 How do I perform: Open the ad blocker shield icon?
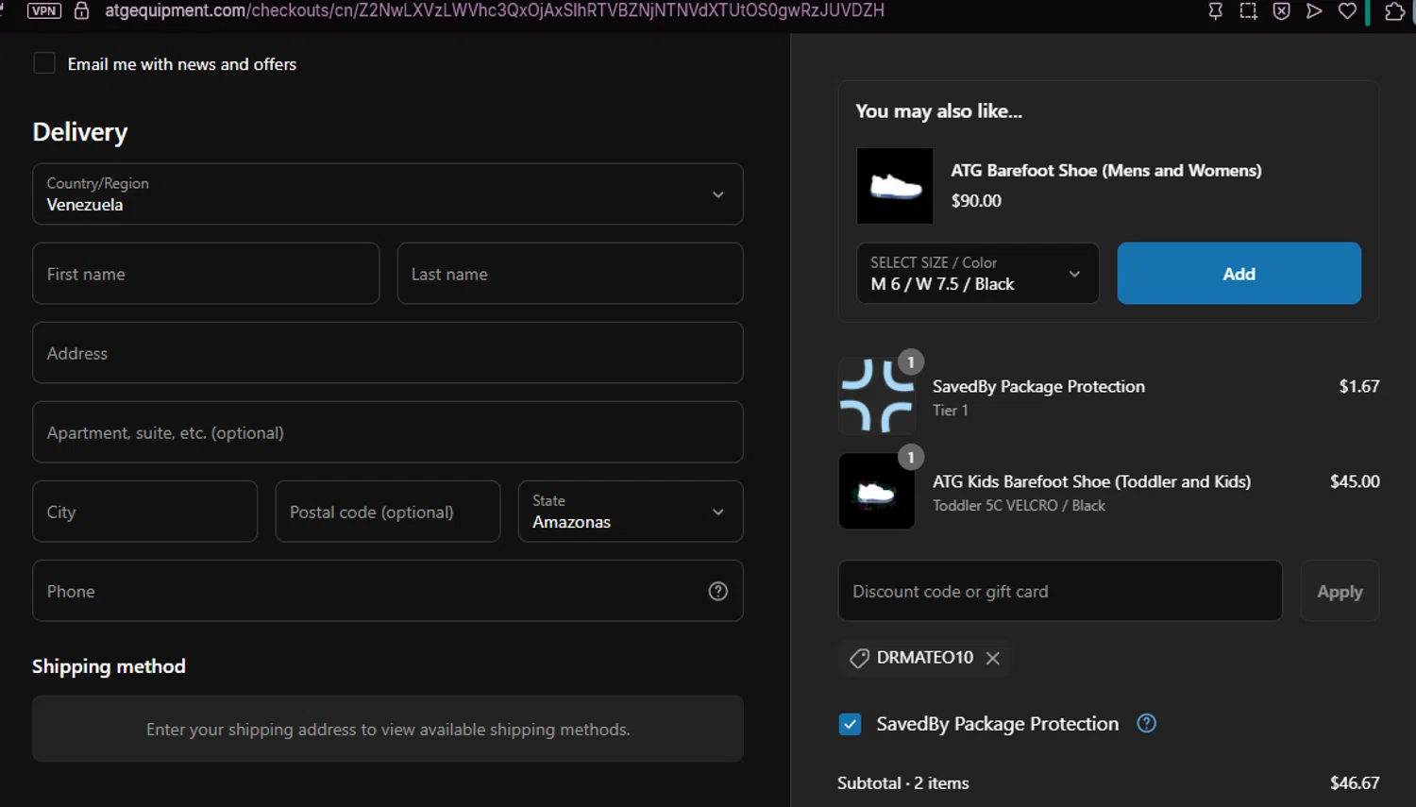(1281, 11)
